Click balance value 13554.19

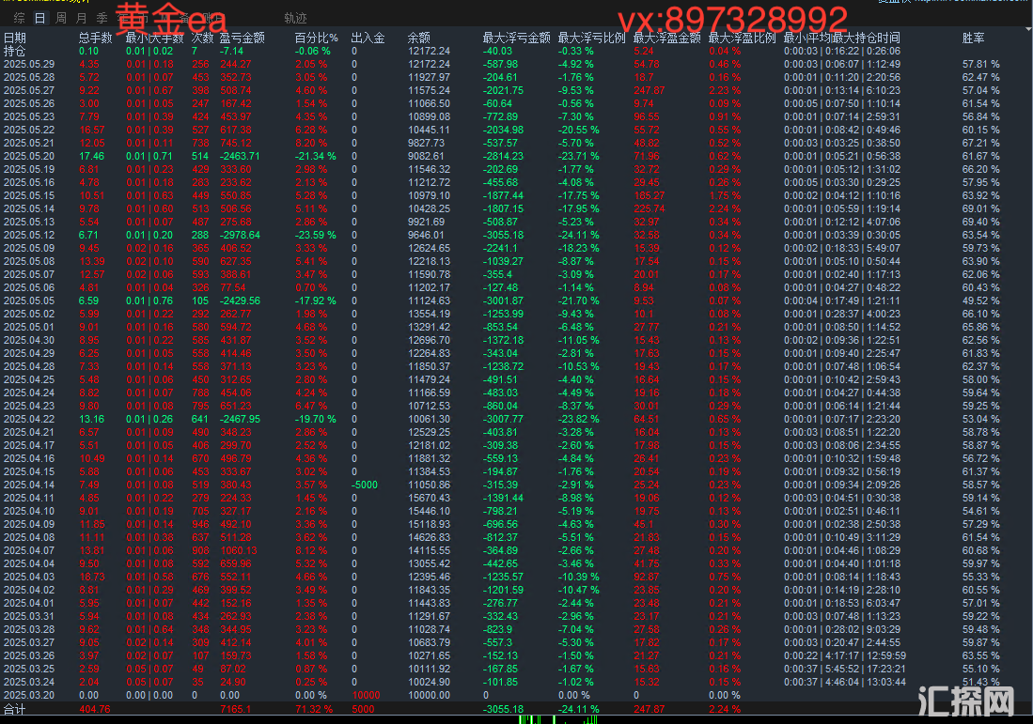click(x=429, y=314)
